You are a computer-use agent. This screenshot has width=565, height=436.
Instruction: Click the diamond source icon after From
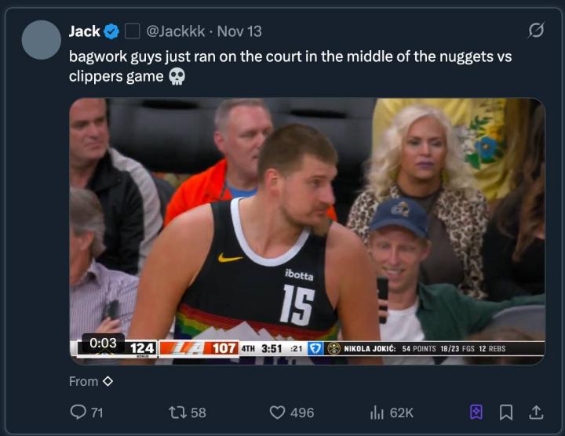click(108, 382)
